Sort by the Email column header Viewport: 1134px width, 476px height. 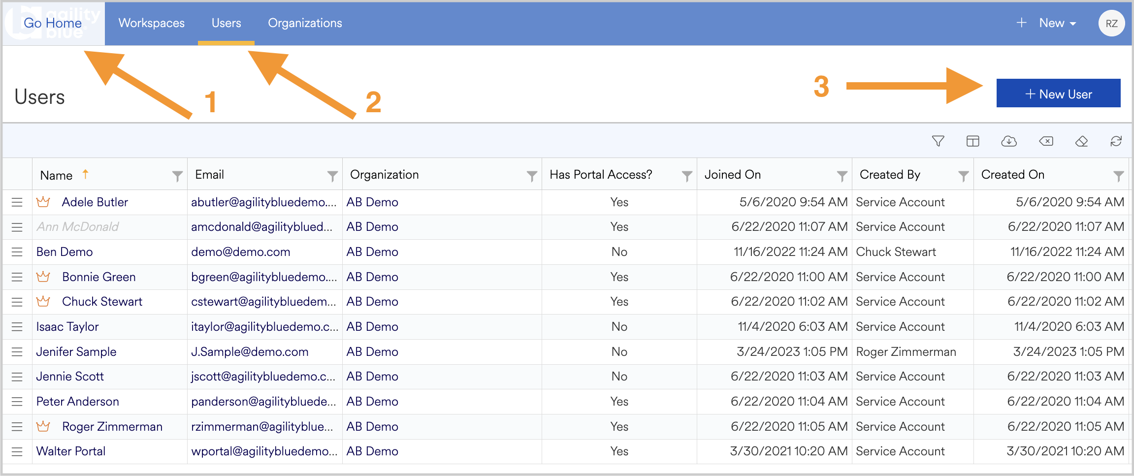[210, 175]
